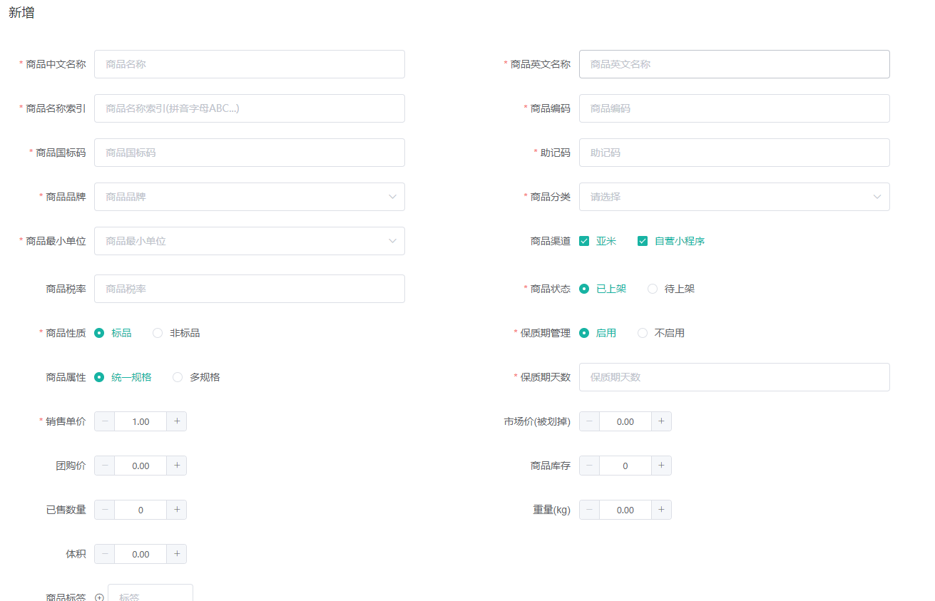Click plus icon for 团购价

pos(177,466)
